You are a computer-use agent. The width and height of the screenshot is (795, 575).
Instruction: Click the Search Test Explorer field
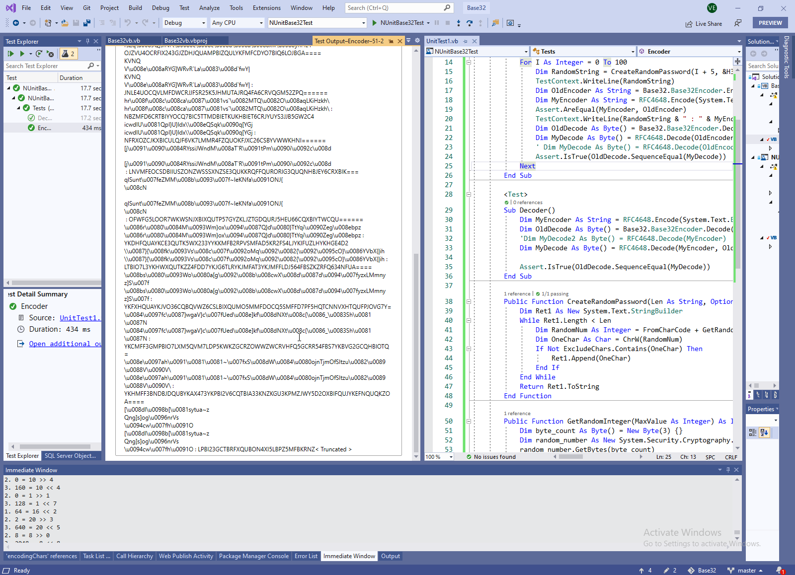click(45, 66)
